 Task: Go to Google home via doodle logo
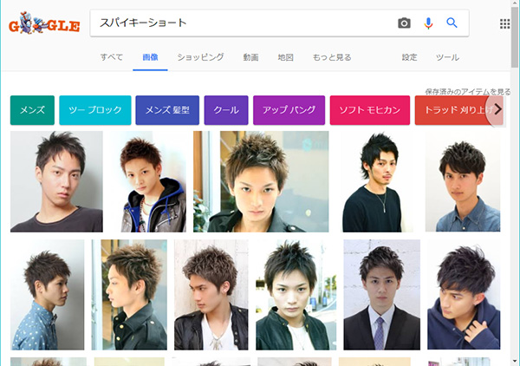44,24
